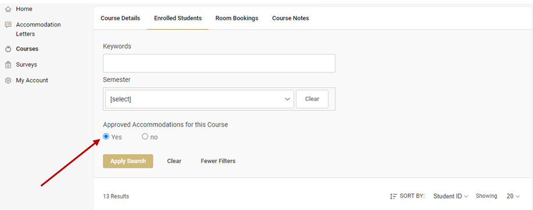Viewport: 533px width, 210px height.
Task: Click the Home house icon
Action: tap(8, 9)
